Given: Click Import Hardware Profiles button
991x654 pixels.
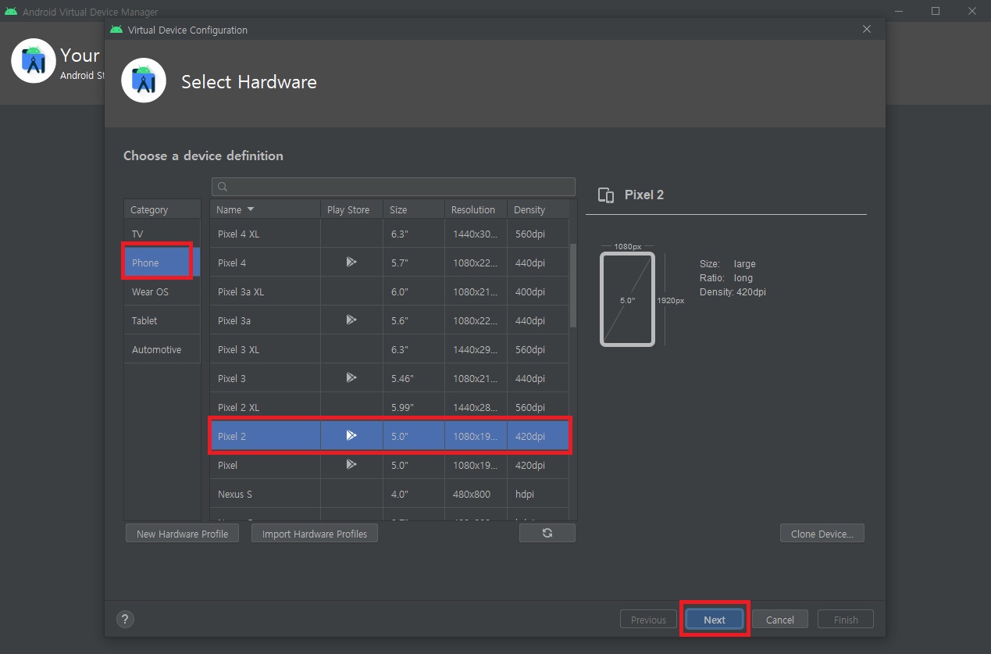Looking at the screenshot, I should 315,534.
